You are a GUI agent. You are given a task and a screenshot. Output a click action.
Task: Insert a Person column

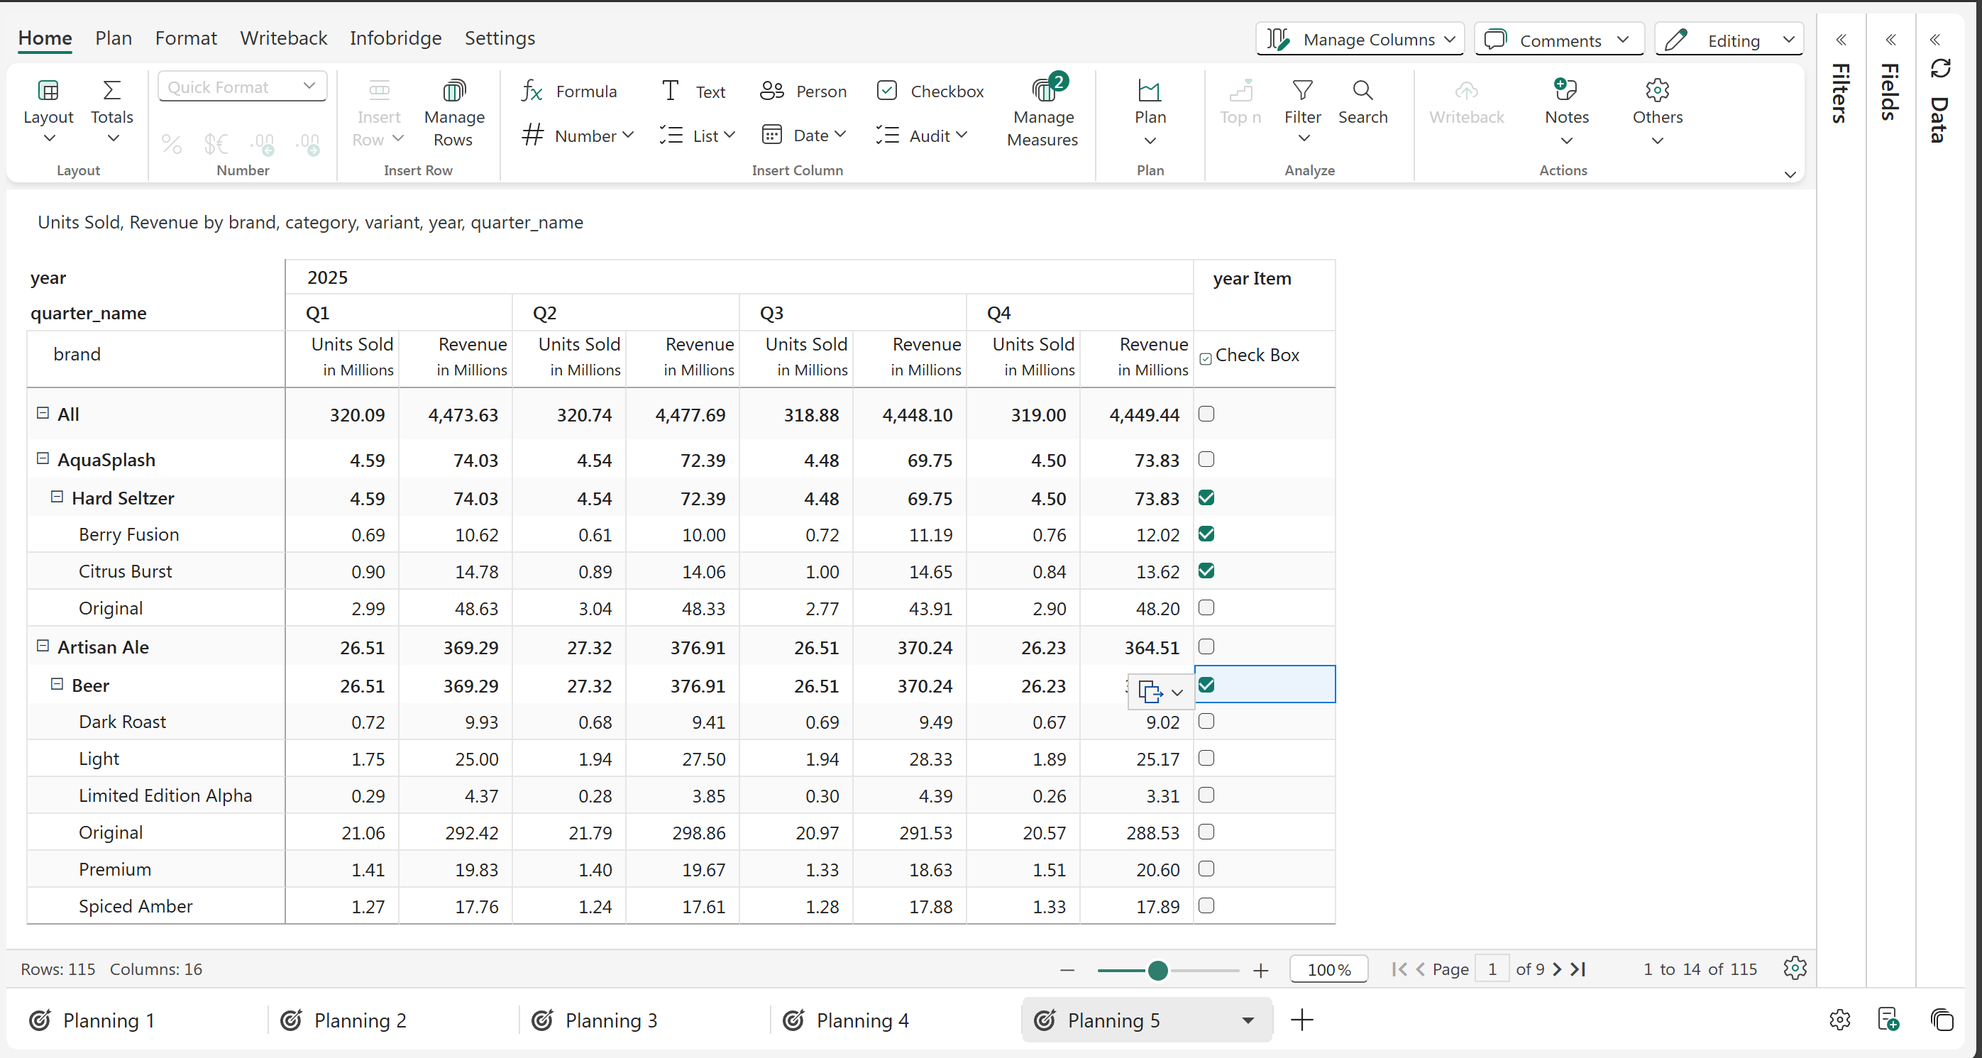803,92
